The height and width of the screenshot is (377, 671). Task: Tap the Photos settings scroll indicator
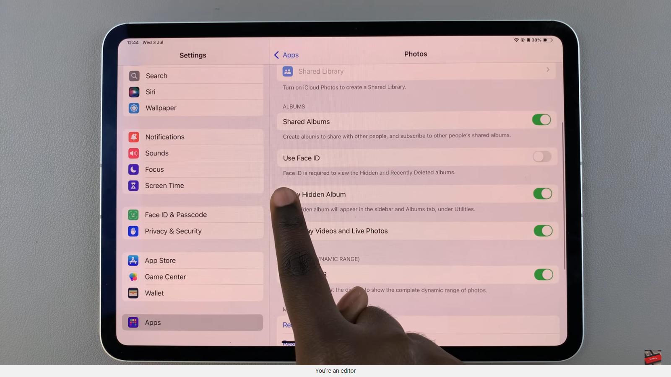pos(564,196)
